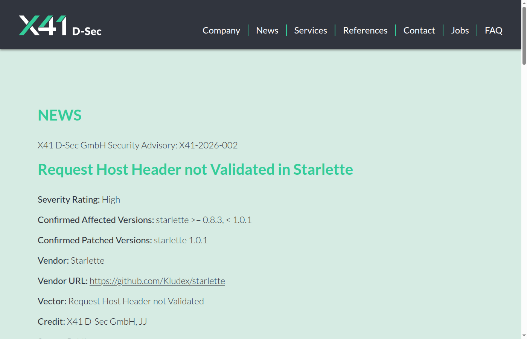
Task: Click the scrollbar up arrow
Action: pos(524,3)
